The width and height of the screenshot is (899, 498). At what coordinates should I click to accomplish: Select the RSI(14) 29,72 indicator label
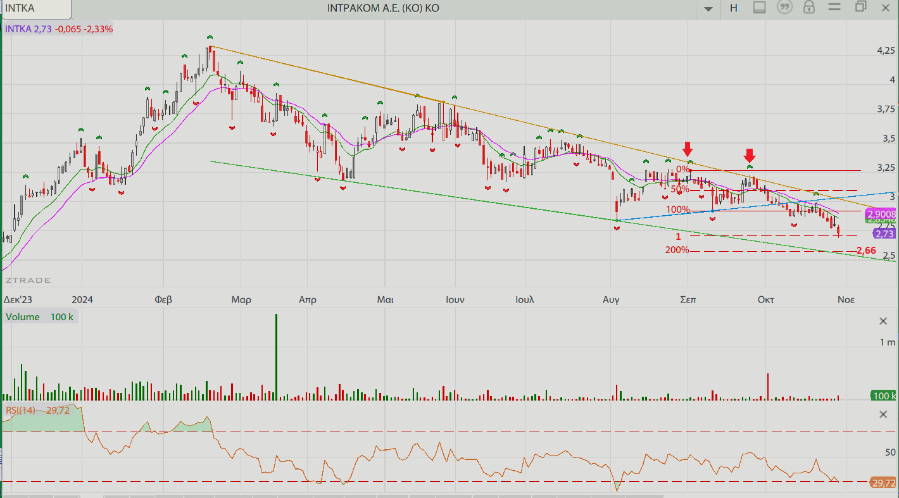tap(37, 411)
